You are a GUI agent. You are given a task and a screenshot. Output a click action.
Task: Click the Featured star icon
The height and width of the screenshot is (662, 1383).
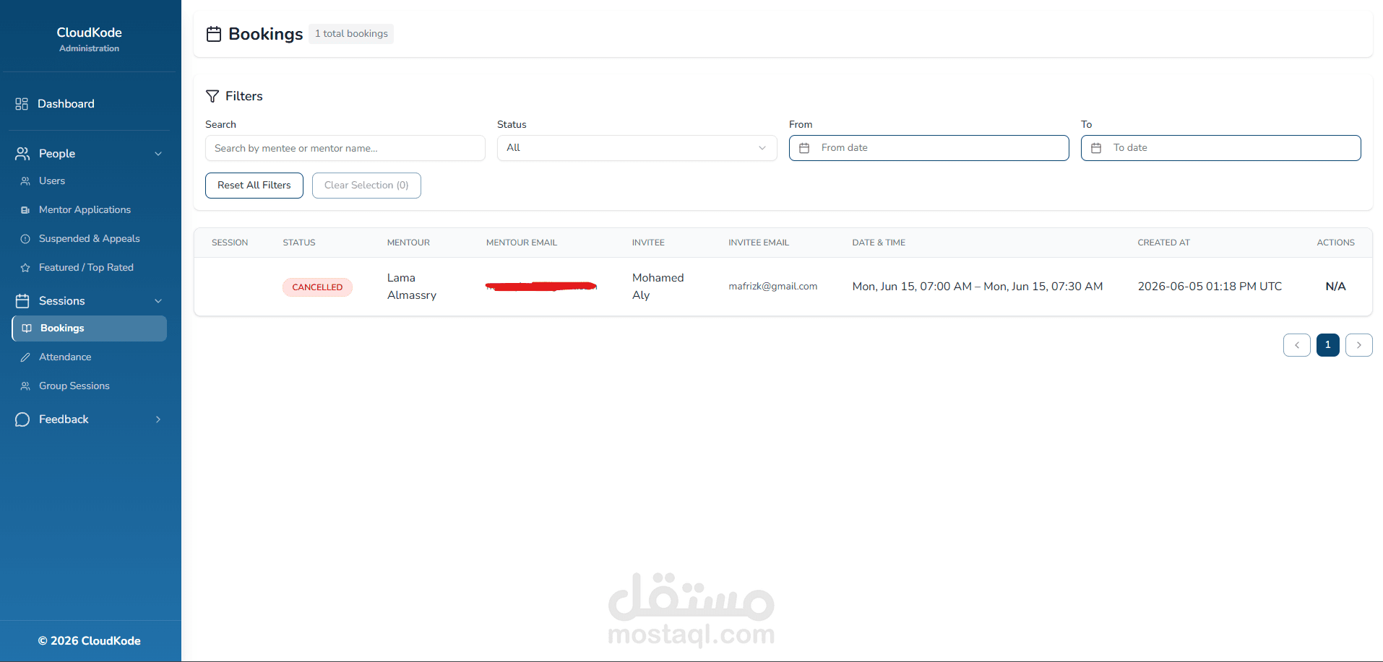(x=25, y=268)
